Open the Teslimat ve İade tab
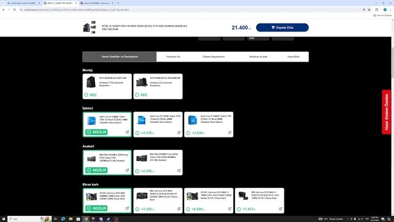 tap(258, 57)
